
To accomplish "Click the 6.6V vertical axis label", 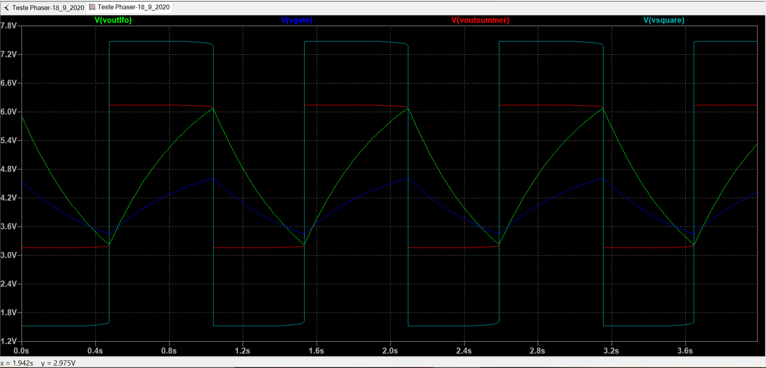I will tap(8, 83).
